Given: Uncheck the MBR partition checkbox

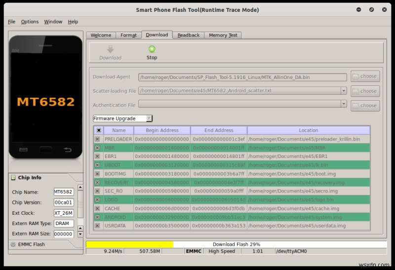Looking at the screenshot, I should pyautogui.click(x=97, y=148).
